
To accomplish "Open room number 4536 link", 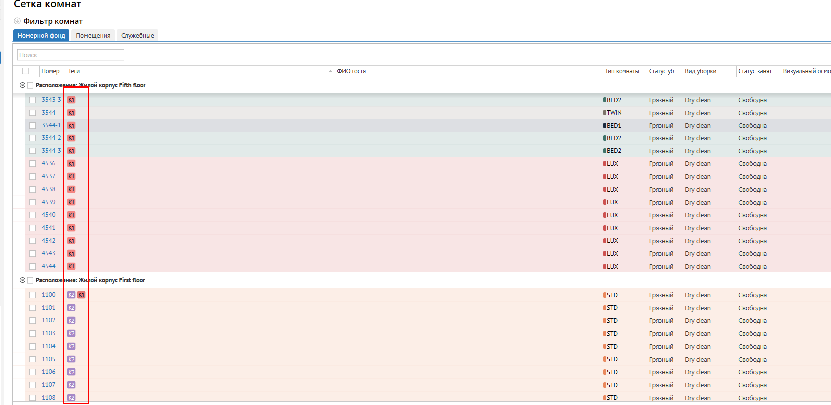I will click(x=49, y=163).
